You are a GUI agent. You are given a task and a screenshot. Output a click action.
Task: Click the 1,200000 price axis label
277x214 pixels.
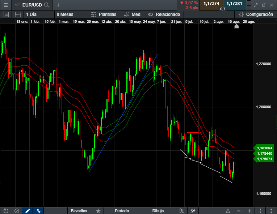263,107
